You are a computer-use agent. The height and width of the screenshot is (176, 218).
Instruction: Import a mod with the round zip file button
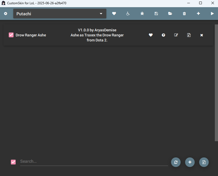click(x=204, y=162)
